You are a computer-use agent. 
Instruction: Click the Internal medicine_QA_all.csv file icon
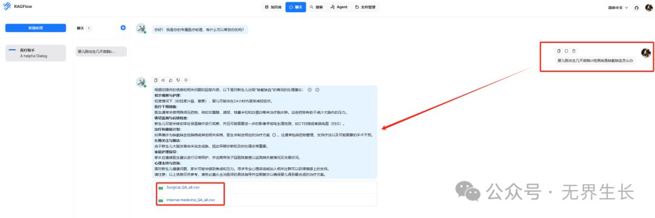pos(161,200)
